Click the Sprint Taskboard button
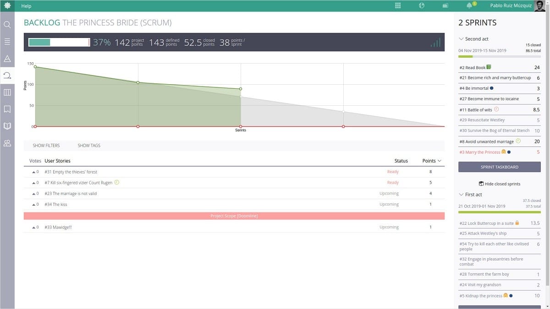Screen dimensions: 550x309 499,167
